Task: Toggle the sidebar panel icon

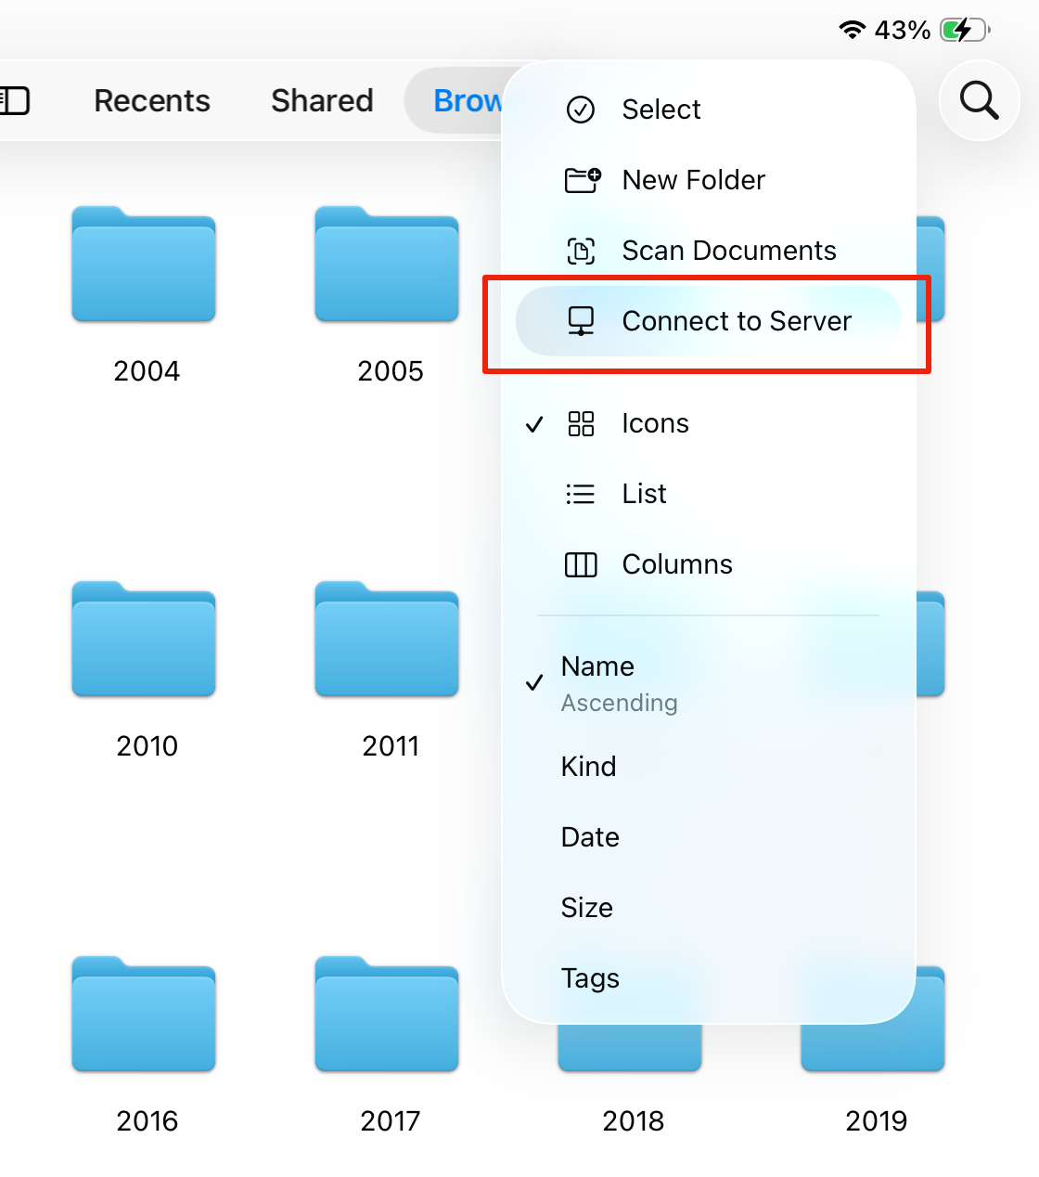Action: pos(15,100)
